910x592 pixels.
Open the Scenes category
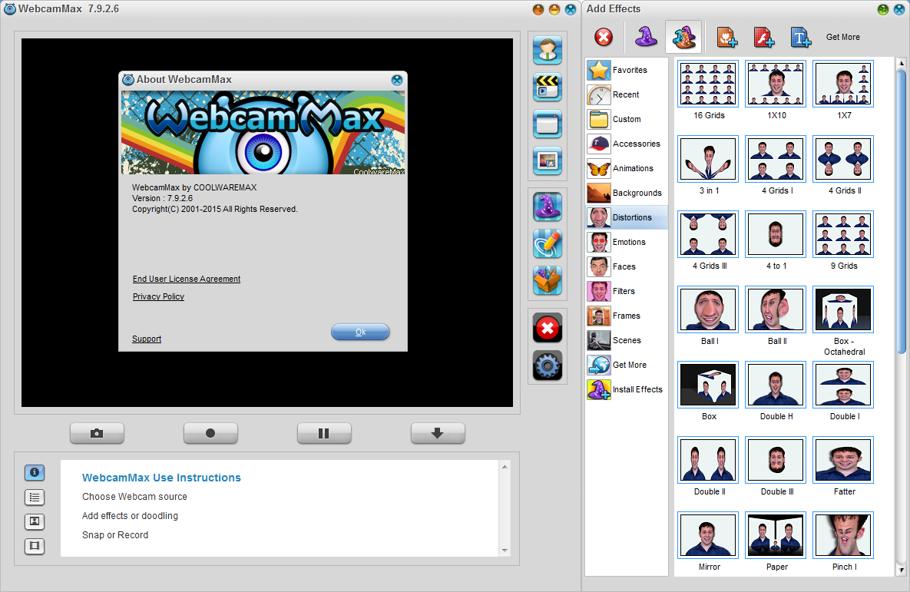[627, 340]
